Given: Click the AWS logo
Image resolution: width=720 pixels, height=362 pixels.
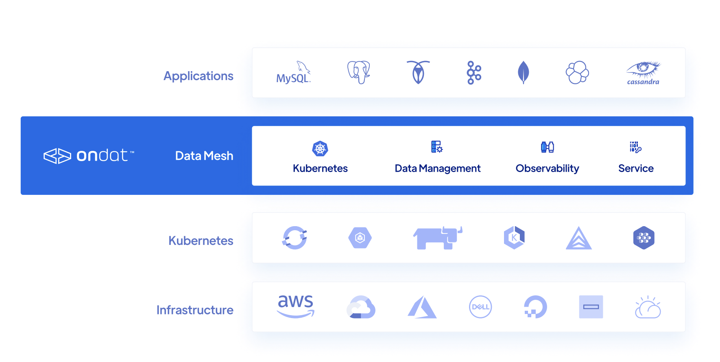Looking at the screenshot, I should tap(296, 306).
